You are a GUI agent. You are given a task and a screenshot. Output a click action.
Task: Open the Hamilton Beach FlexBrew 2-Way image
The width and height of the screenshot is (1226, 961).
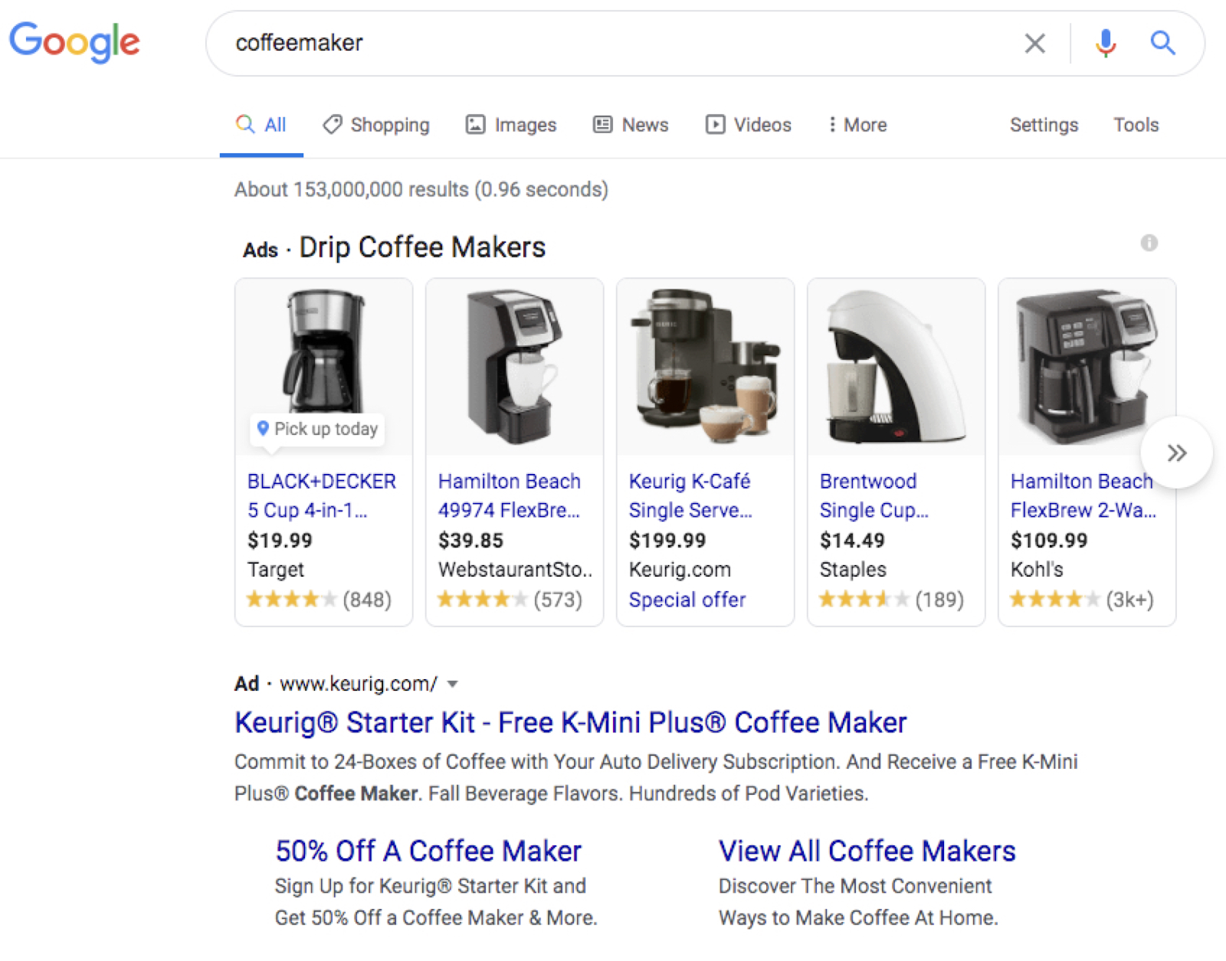coord(1087,366)
